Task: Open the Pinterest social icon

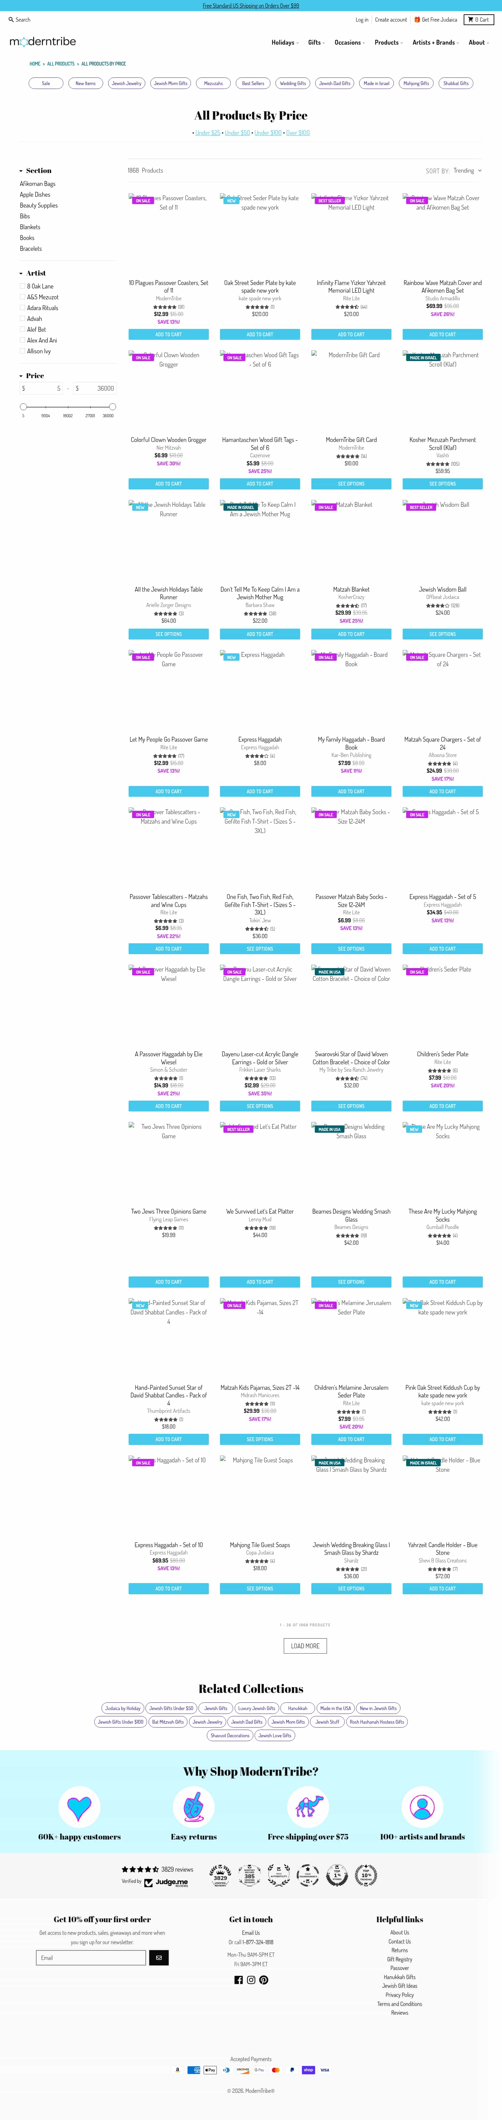Action: 263,1980
